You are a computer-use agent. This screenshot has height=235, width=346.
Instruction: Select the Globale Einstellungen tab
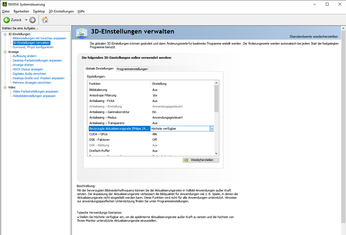[x=100, y=68]
